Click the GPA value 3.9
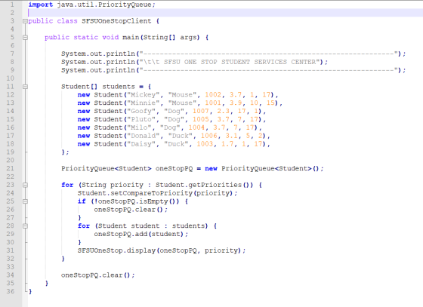The width and height of the screenshot is (423, 307). point(236,103)
